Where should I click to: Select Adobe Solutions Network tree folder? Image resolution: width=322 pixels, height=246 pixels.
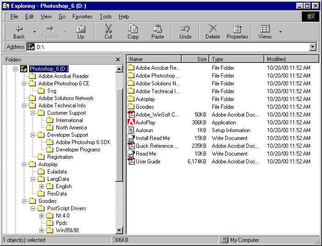click(66, 98)
